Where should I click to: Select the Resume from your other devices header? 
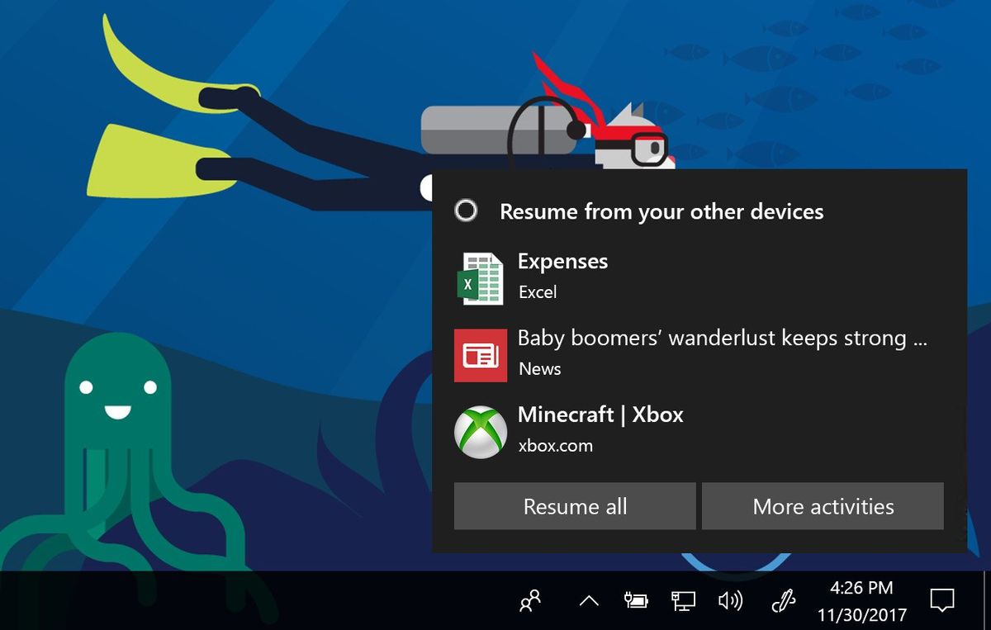[x=661, y=211]
